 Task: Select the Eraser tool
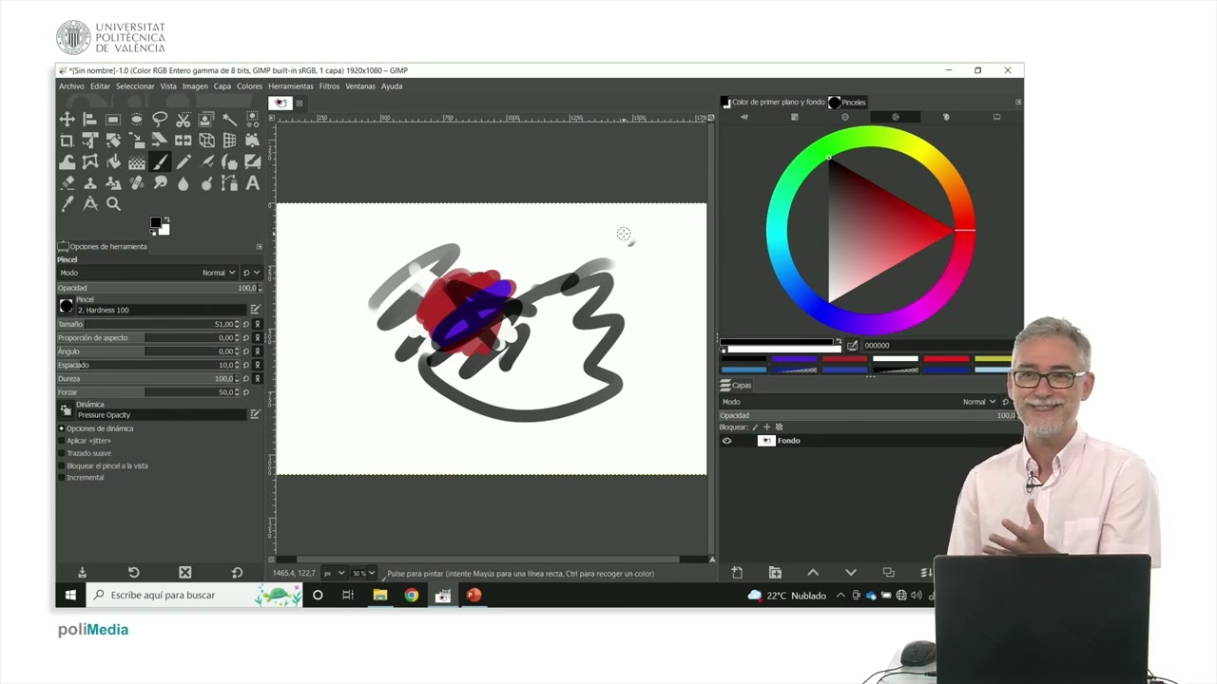(67, 183)
